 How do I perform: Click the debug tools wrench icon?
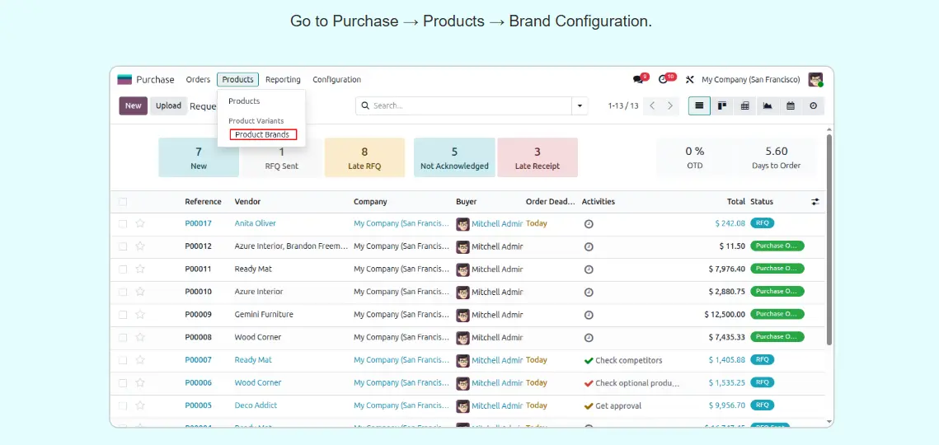[x=690, y=80]
